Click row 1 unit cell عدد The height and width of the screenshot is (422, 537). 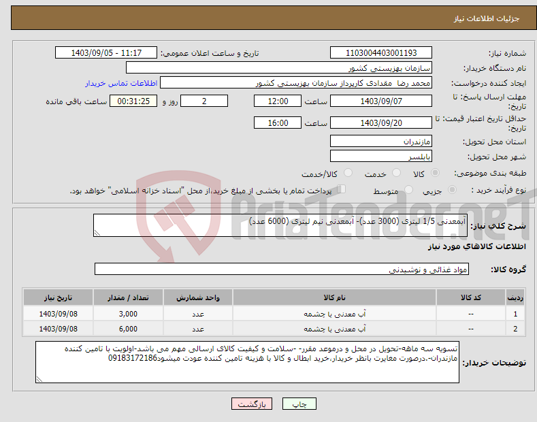(x=198, y=314)
